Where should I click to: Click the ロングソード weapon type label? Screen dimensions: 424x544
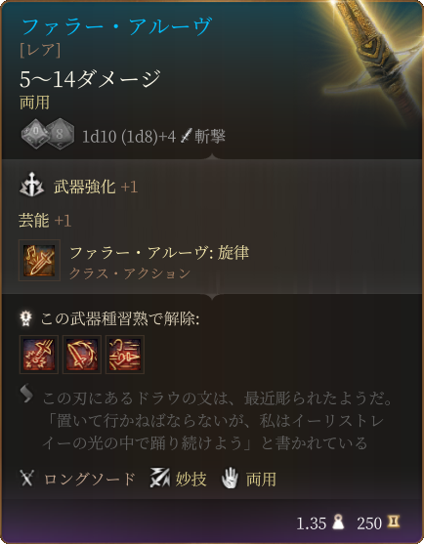90,479
